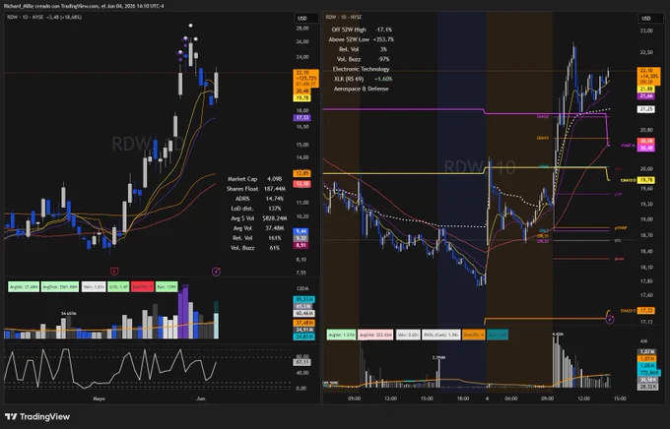Click the LoD dist. 137% row
The height and width of the screenshot is (429, 670).
(256, 209)
